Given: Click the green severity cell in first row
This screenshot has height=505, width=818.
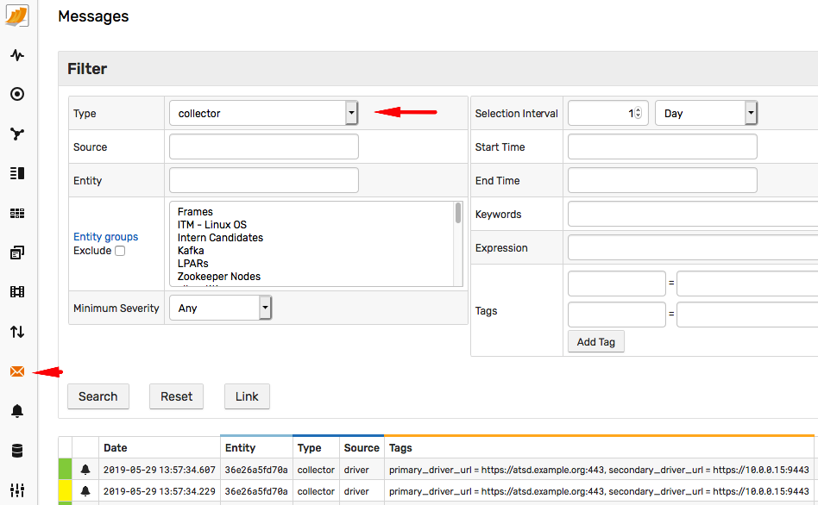Looking at the screenshot, I should tap(66, 470).
